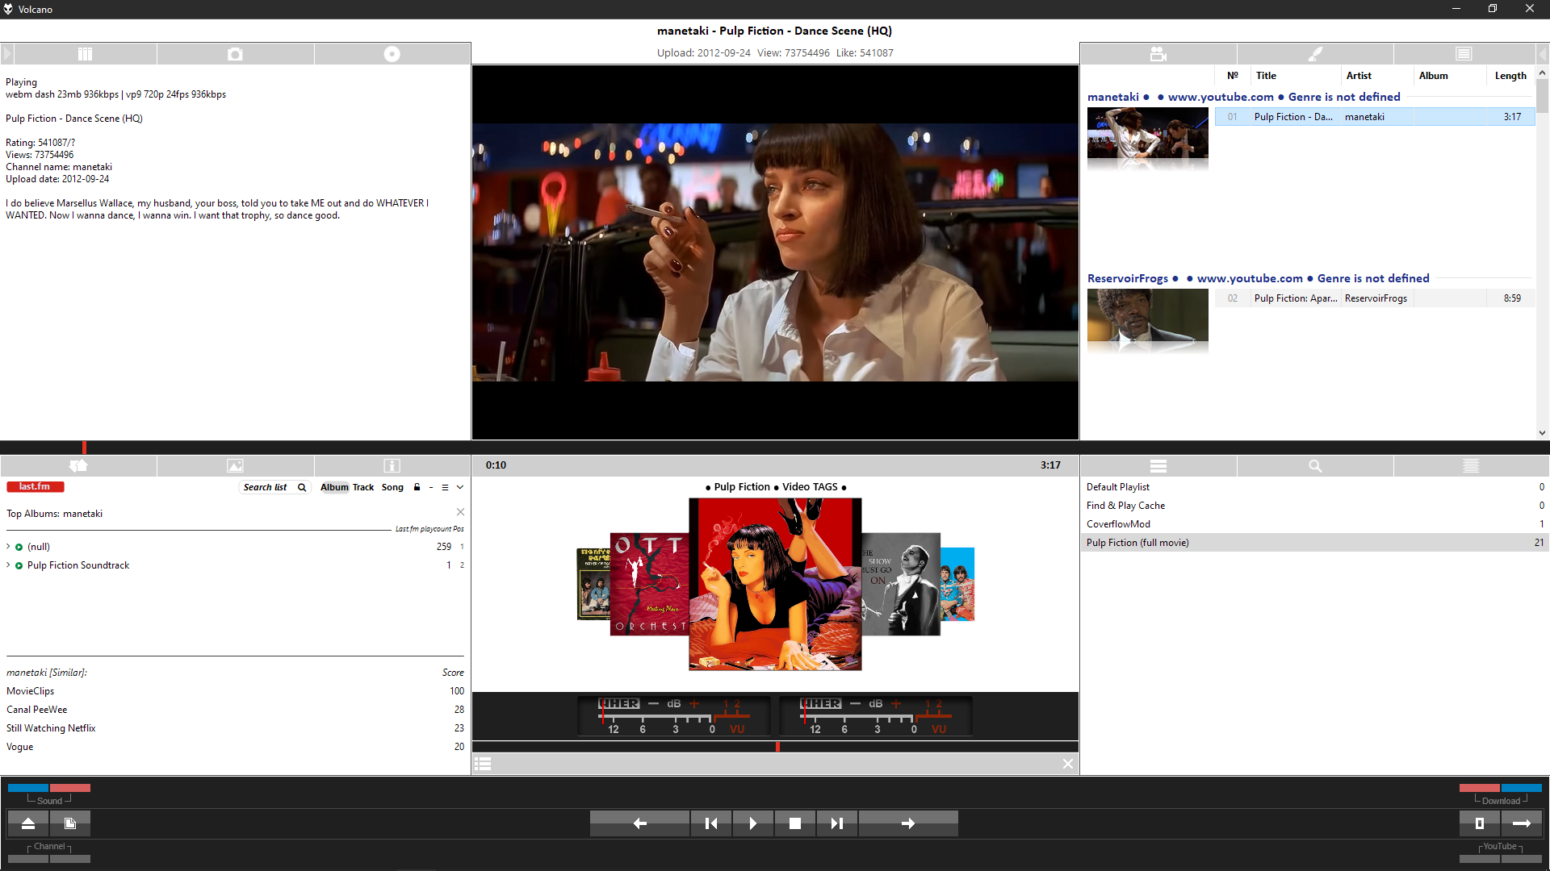Screen dimensions: 1550x871
Task: Click MovieClips similar artist link
Action: pyautogui.click(x=31, y=691)
